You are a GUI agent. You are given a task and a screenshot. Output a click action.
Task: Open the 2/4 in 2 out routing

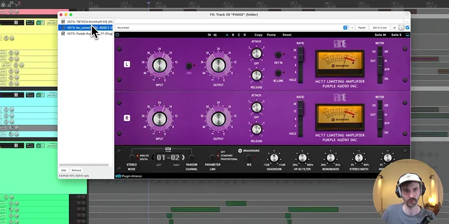click(x=380, y=28)
